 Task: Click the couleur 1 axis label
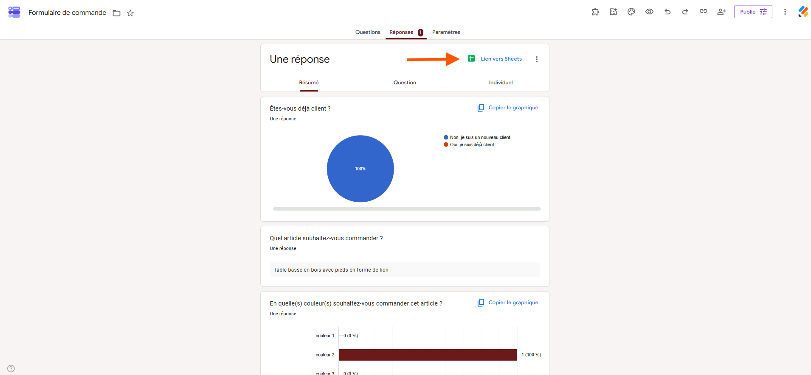click(x=325, y=336)
